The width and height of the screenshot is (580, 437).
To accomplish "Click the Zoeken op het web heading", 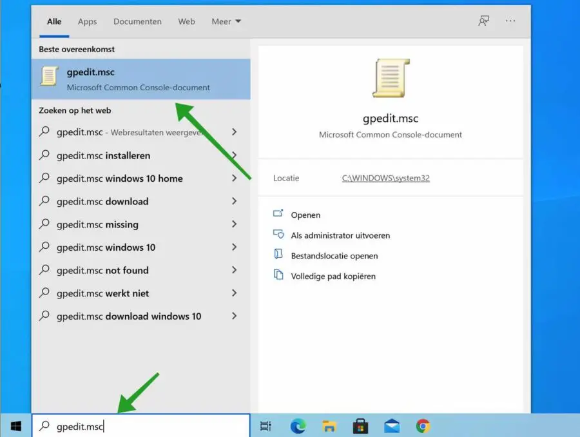I will 75,110.
